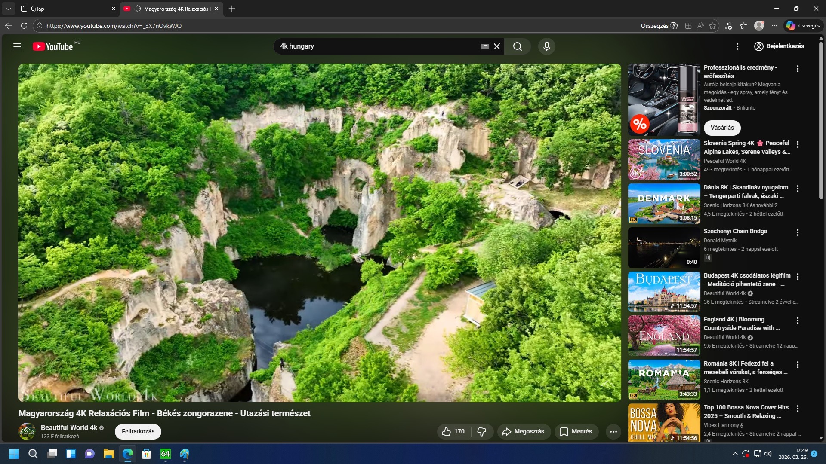Open a new browser tab
The height and width of the screenshot is (464, 826).
pyautogui.click(x=232, y=9)
